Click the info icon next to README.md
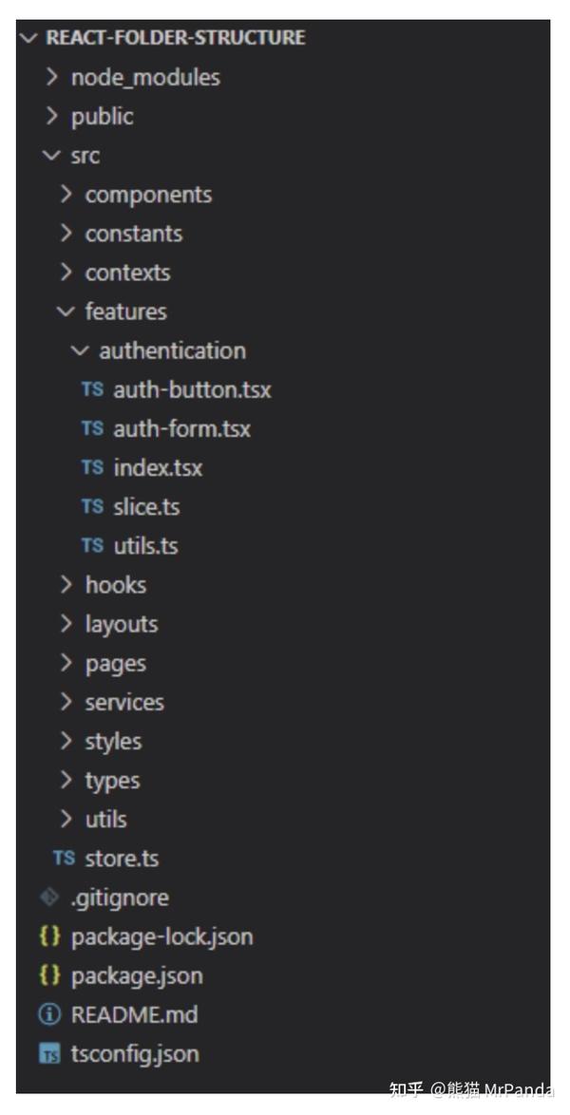The height and width of the screenshot is (1115, 570). 47,1014
